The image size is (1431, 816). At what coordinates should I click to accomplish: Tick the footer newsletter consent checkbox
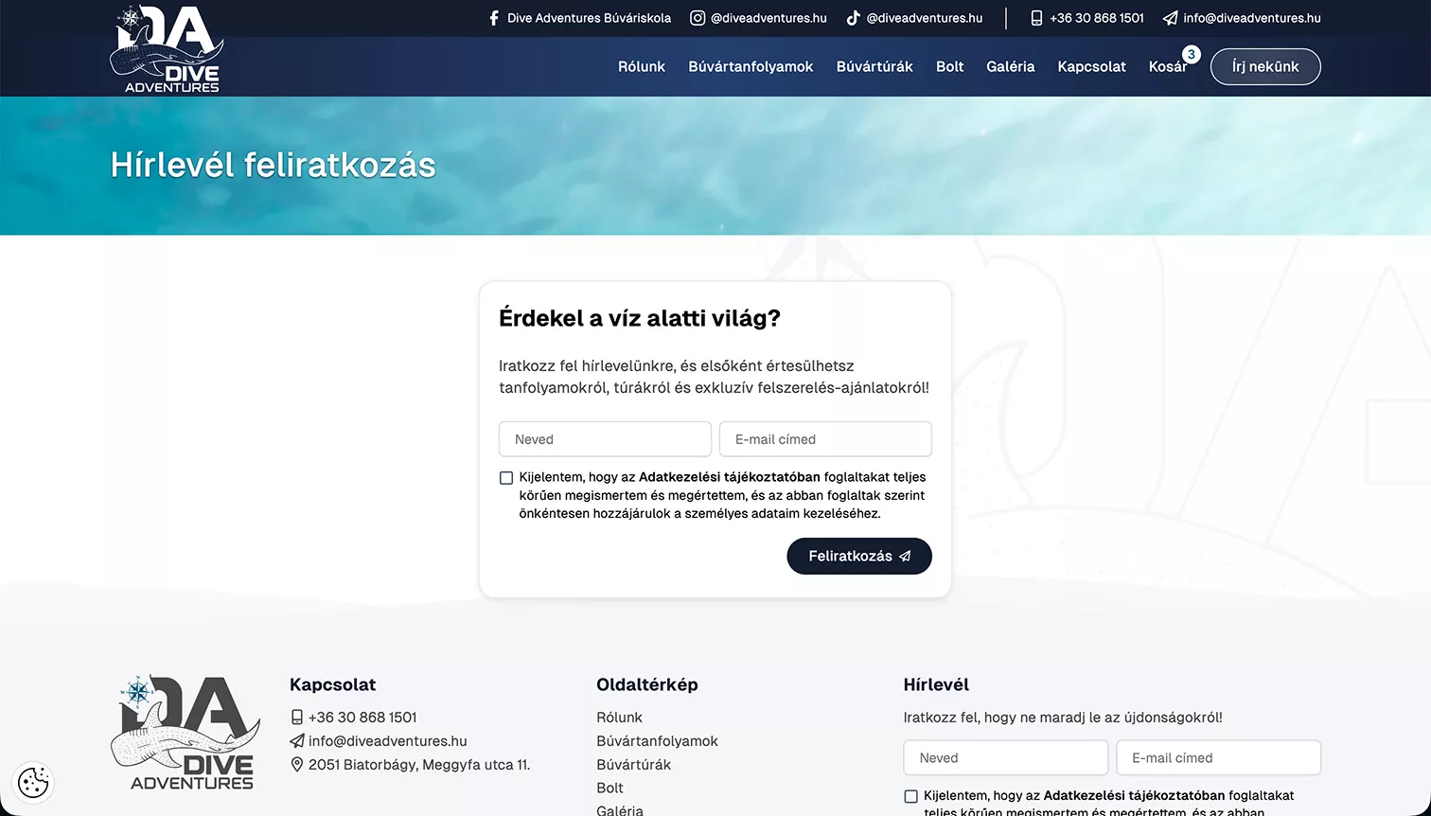(x=910, y=797)
